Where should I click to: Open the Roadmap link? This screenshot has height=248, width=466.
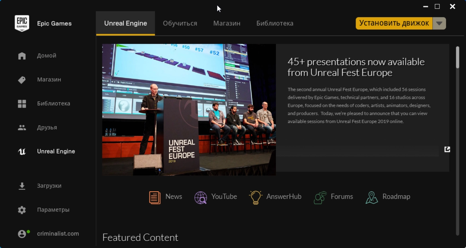tap(388, 197)
